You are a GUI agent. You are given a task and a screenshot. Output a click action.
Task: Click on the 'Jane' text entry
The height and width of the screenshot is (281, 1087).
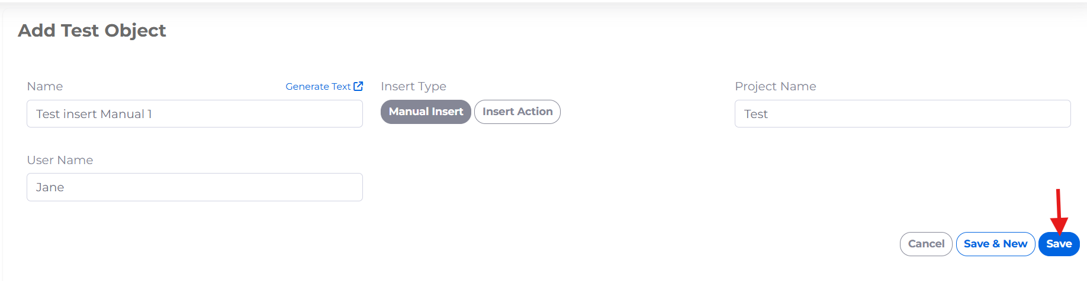50,187
